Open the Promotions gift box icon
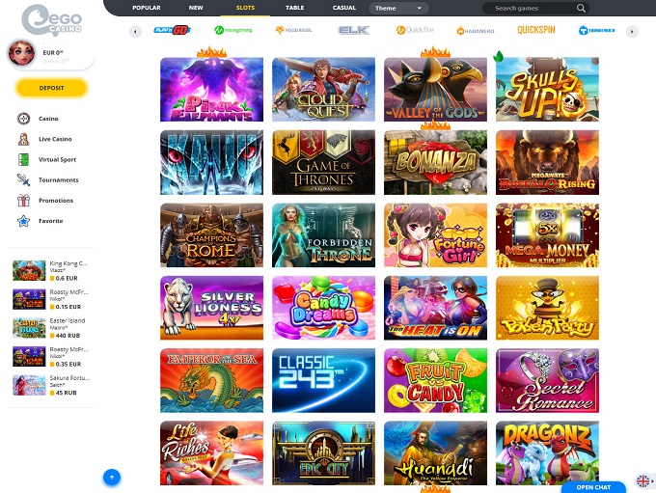 point(23,201)
